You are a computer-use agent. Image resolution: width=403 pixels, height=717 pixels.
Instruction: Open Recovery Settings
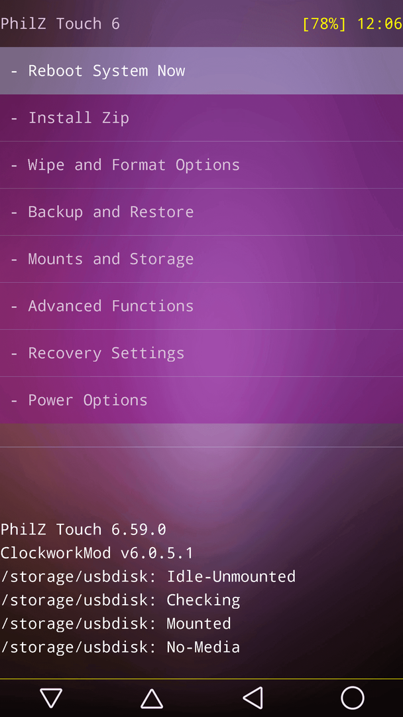click(201, 353)
